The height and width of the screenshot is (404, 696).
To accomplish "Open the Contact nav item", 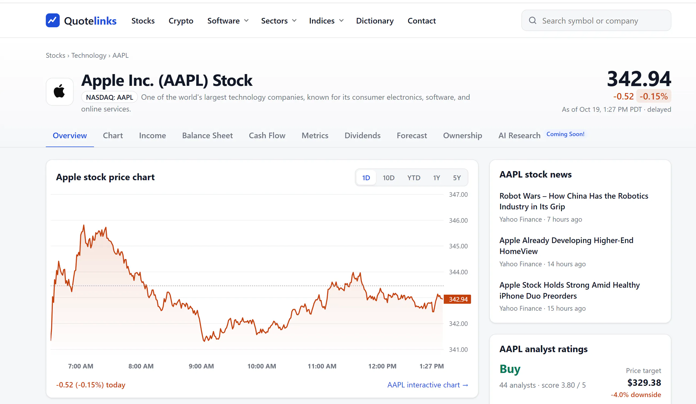I will (x=422, y=21).
